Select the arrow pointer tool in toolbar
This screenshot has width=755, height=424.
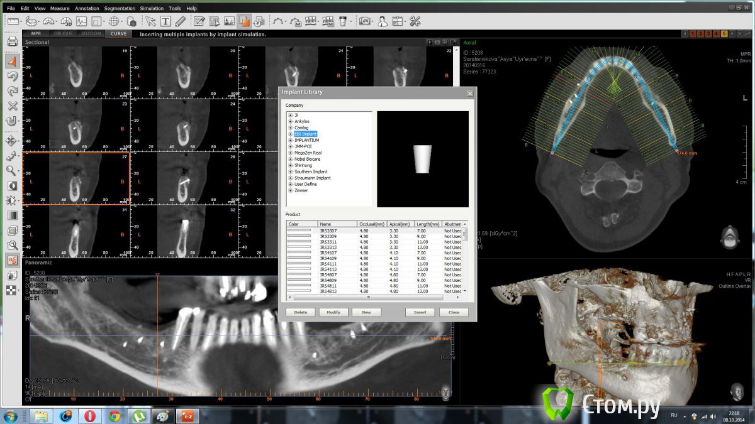tap(149, 21)
